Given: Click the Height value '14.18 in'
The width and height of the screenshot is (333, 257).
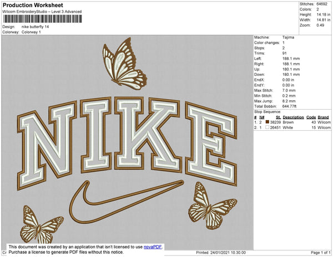Looking at the screenshot, I should point(324,14).
